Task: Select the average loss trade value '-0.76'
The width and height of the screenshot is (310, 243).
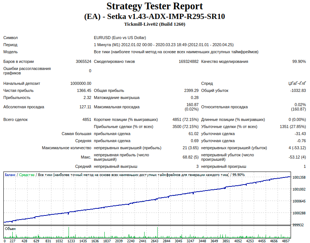Action: pos(301,141)
